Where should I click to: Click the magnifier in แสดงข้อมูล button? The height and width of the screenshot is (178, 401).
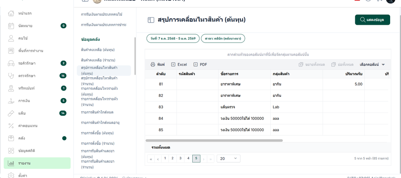(x=362, y=20)
